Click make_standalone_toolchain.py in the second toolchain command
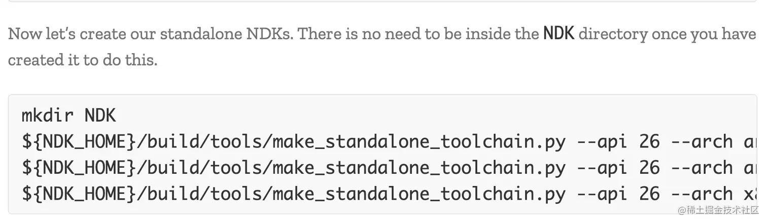Viewport: 767px width, 223px height. pyautogui.click(x=419, y=168)
